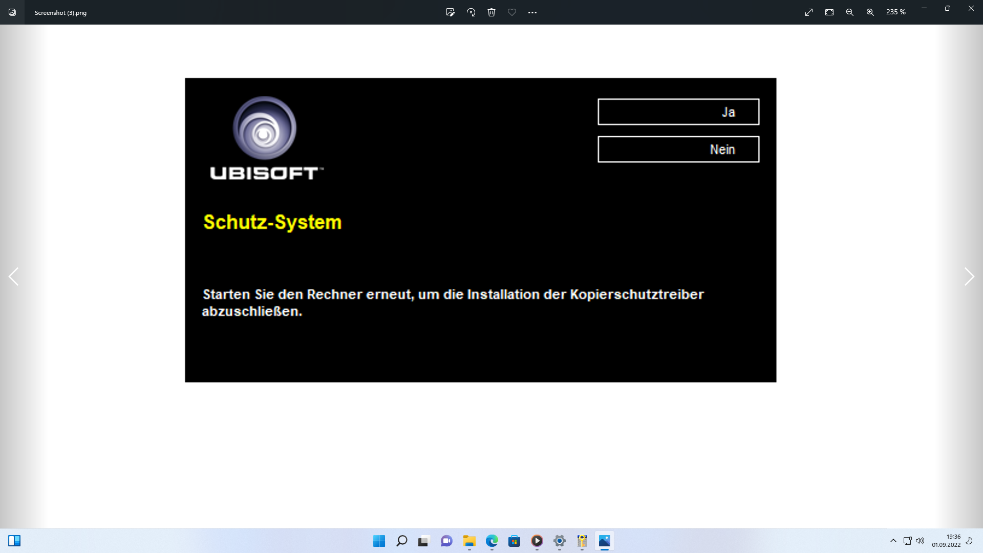Toggle the favorite heart icon
Screen dimensions: 983x553
tap(512, 12)
